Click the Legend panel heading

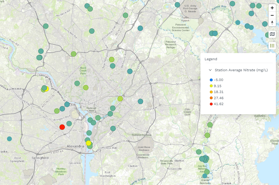(x=211, y=59)
